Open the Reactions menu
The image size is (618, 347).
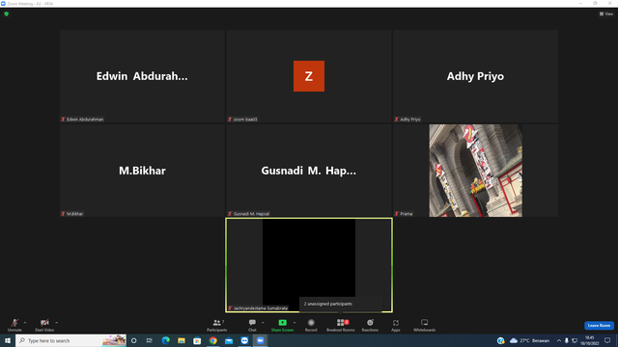pos(370,325)
